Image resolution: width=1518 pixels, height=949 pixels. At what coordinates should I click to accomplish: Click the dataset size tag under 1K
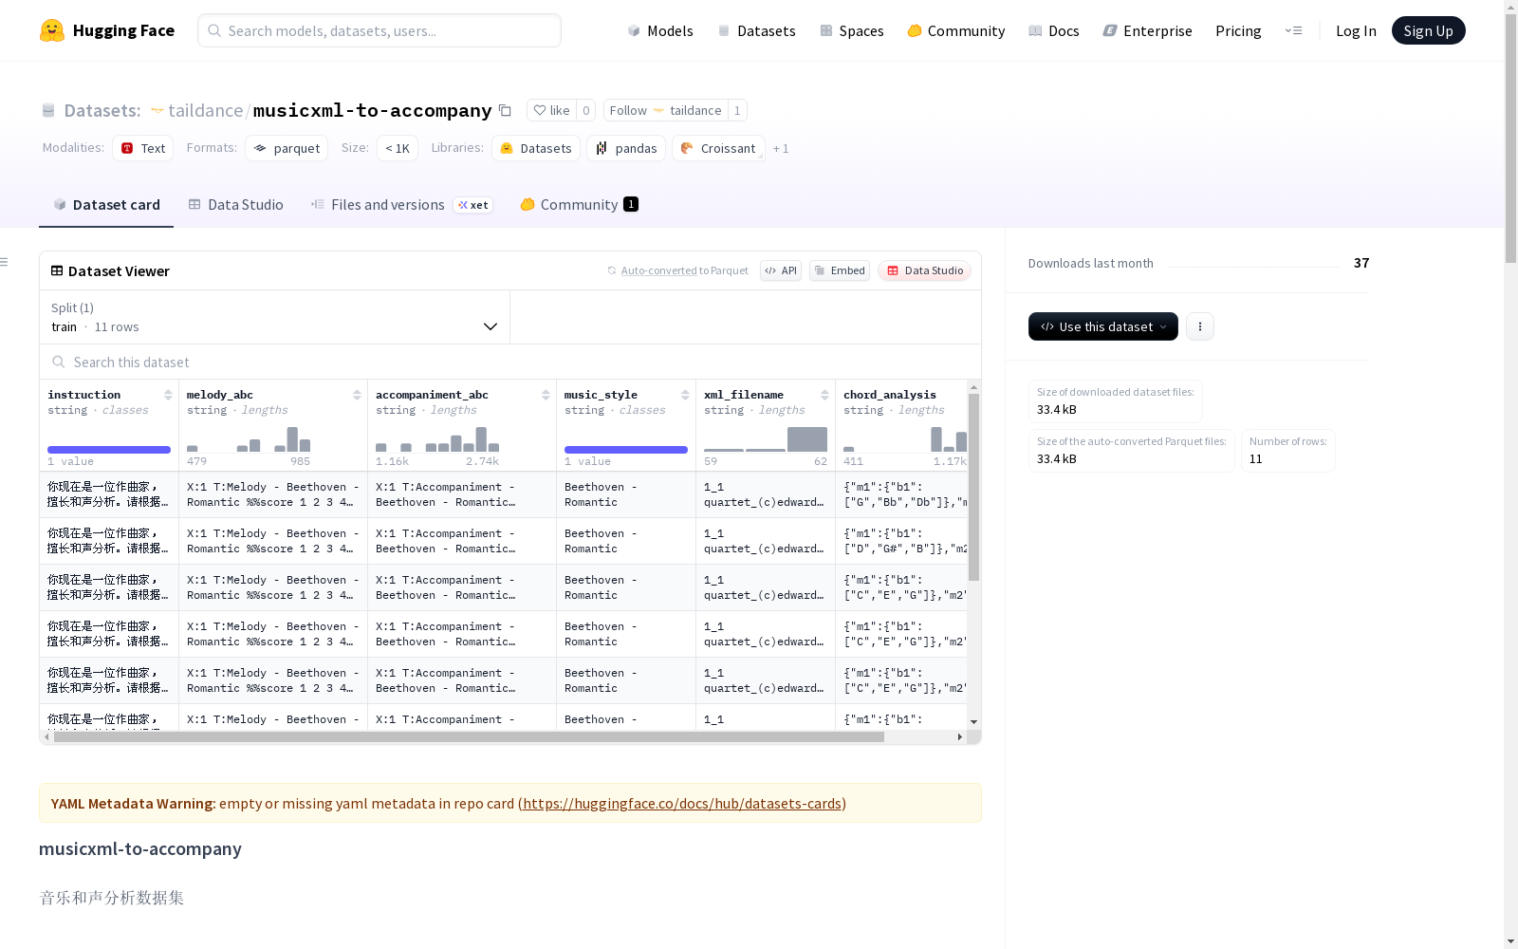398,148
